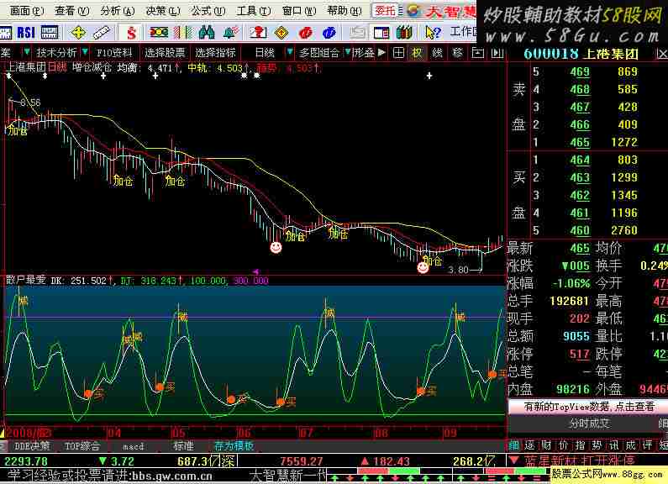
Task: Open the window layout panel icon
Action: pyautogui.click(x=381, y=33)
